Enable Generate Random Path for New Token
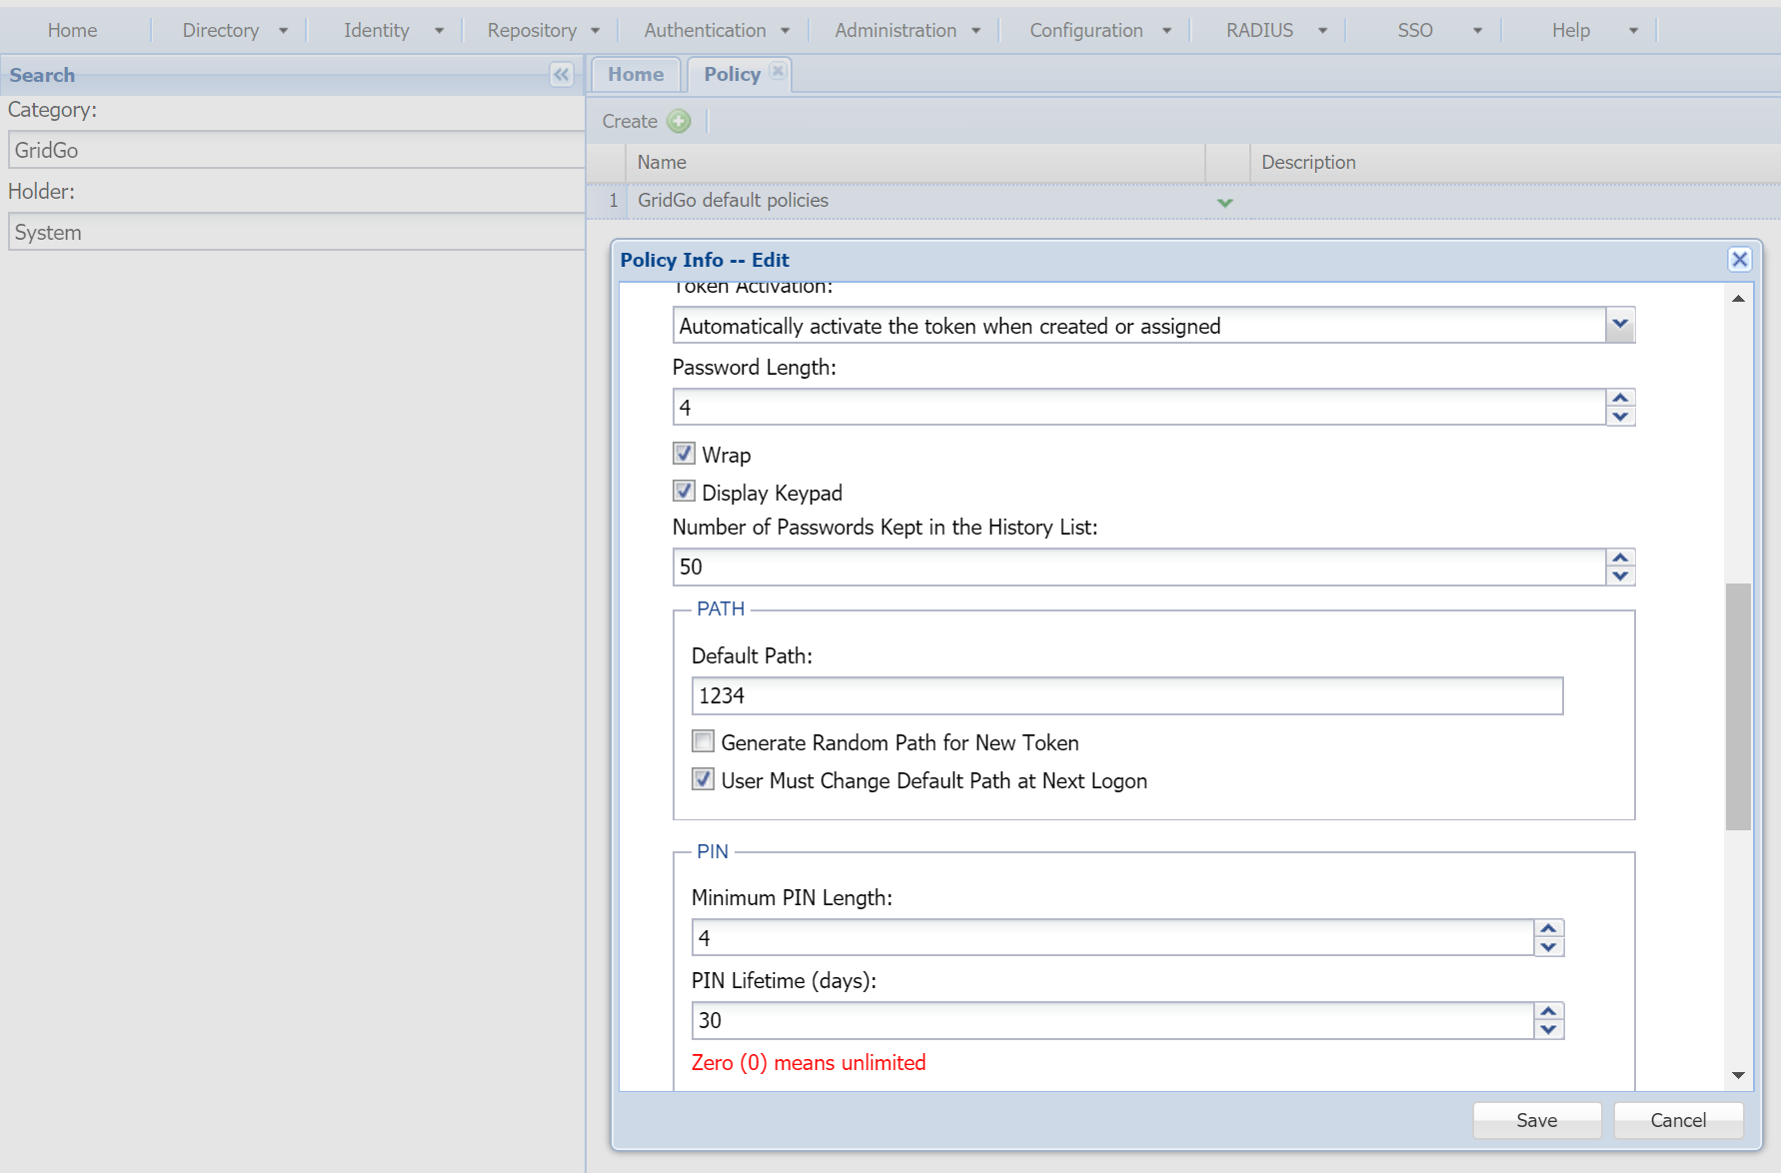Viewport: 1781px width, 1173px height. point(703,741)
